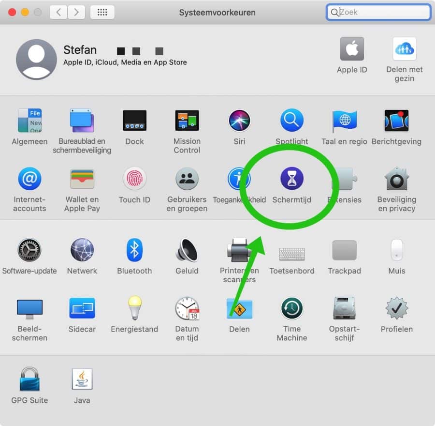Viewport: 435px width, 426px height.
Task: Open Beveiliging en privacy settings
Action: (397, 179)
